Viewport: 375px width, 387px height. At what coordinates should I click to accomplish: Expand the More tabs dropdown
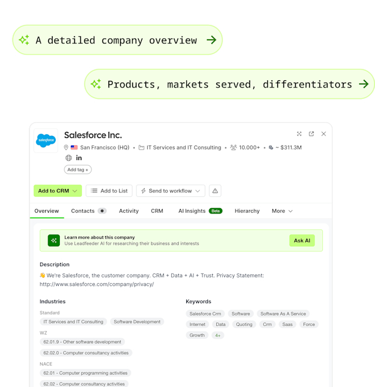coord(282,211)
